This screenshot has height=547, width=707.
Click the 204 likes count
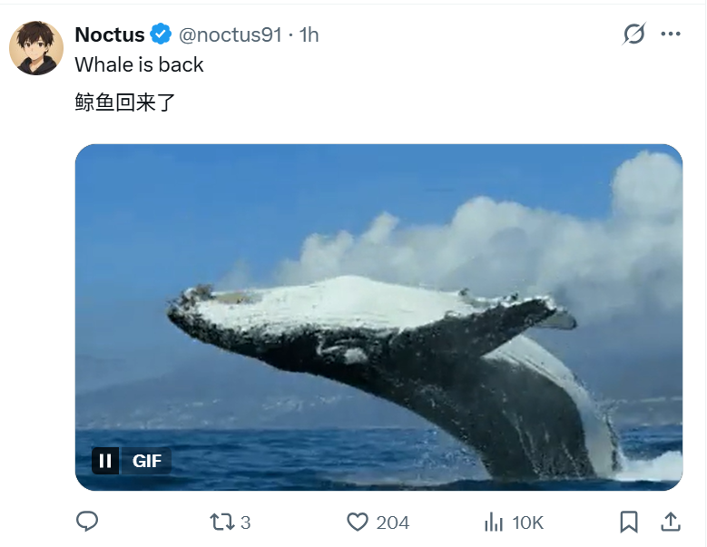click(393, 523)
